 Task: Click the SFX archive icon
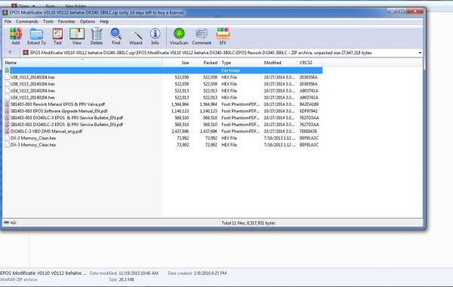223,34
